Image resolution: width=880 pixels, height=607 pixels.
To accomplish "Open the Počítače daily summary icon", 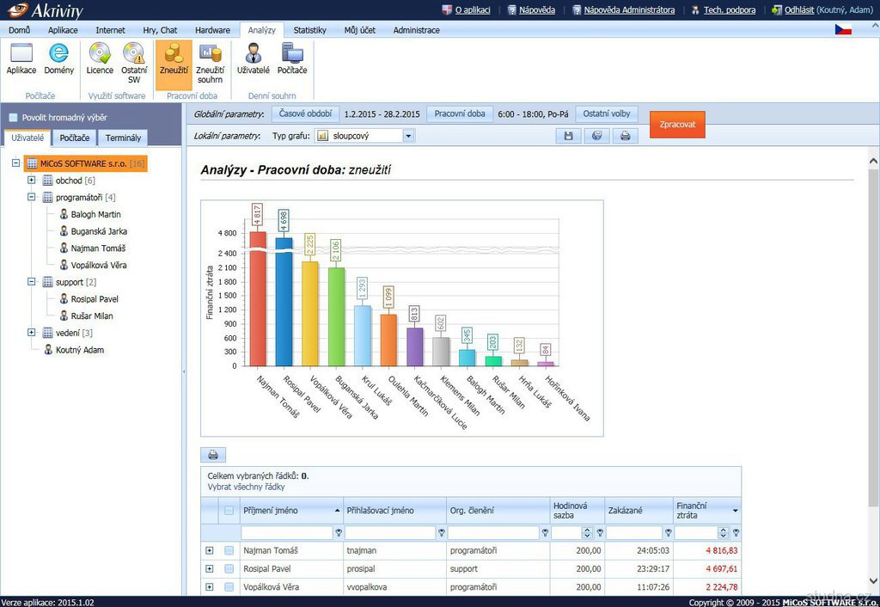I will [292, 59].
